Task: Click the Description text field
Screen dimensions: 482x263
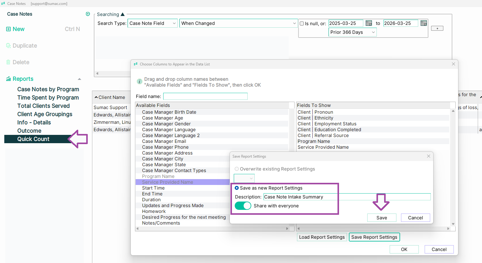Action: click(347, 197)
